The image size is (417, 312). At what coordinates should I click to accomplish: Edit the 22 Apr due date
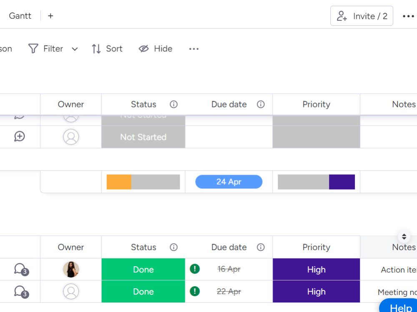click(x=229, y=291)
